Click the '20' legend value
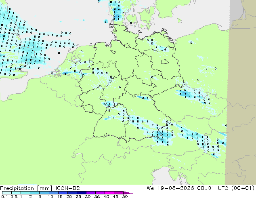 pyautogui.click(x=69, y=196)
